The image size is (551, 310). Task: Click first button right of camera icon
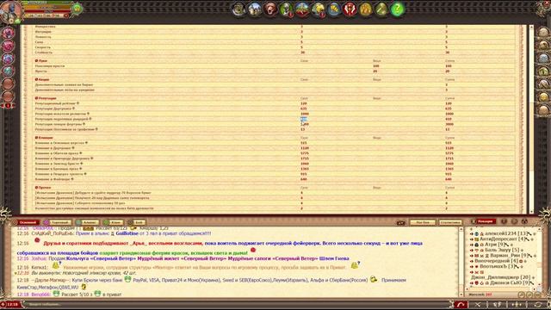[423, 222]
